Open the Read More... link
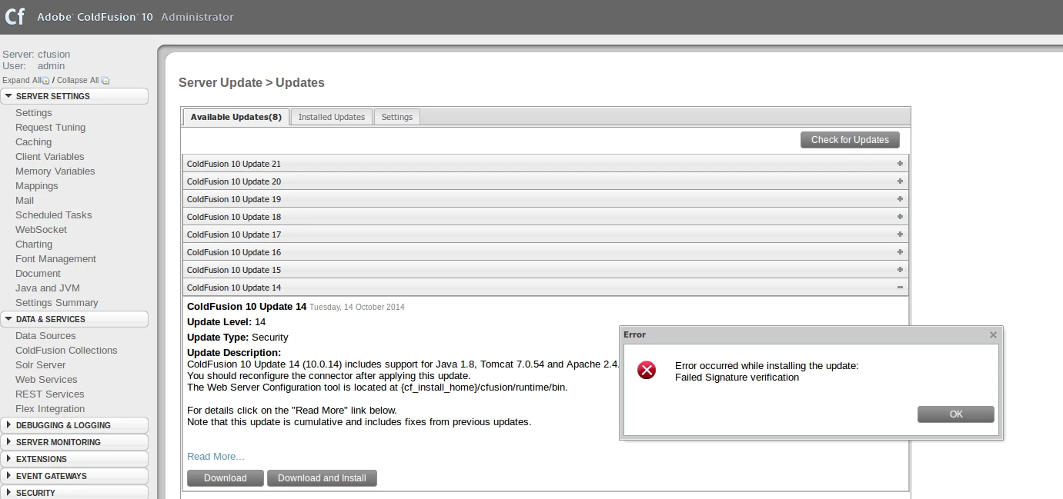This screenshot has width=1063, height=499. coord(216,457)
